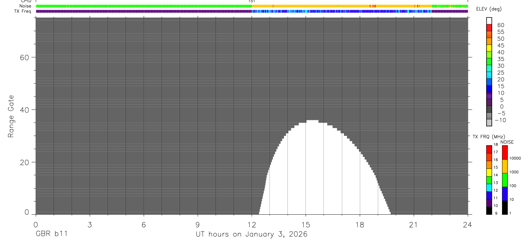Viewport: 526px width, 243px height.
Task: Click the '12' label on the TX FRQ scale
Action: click(x=496, y=190)
